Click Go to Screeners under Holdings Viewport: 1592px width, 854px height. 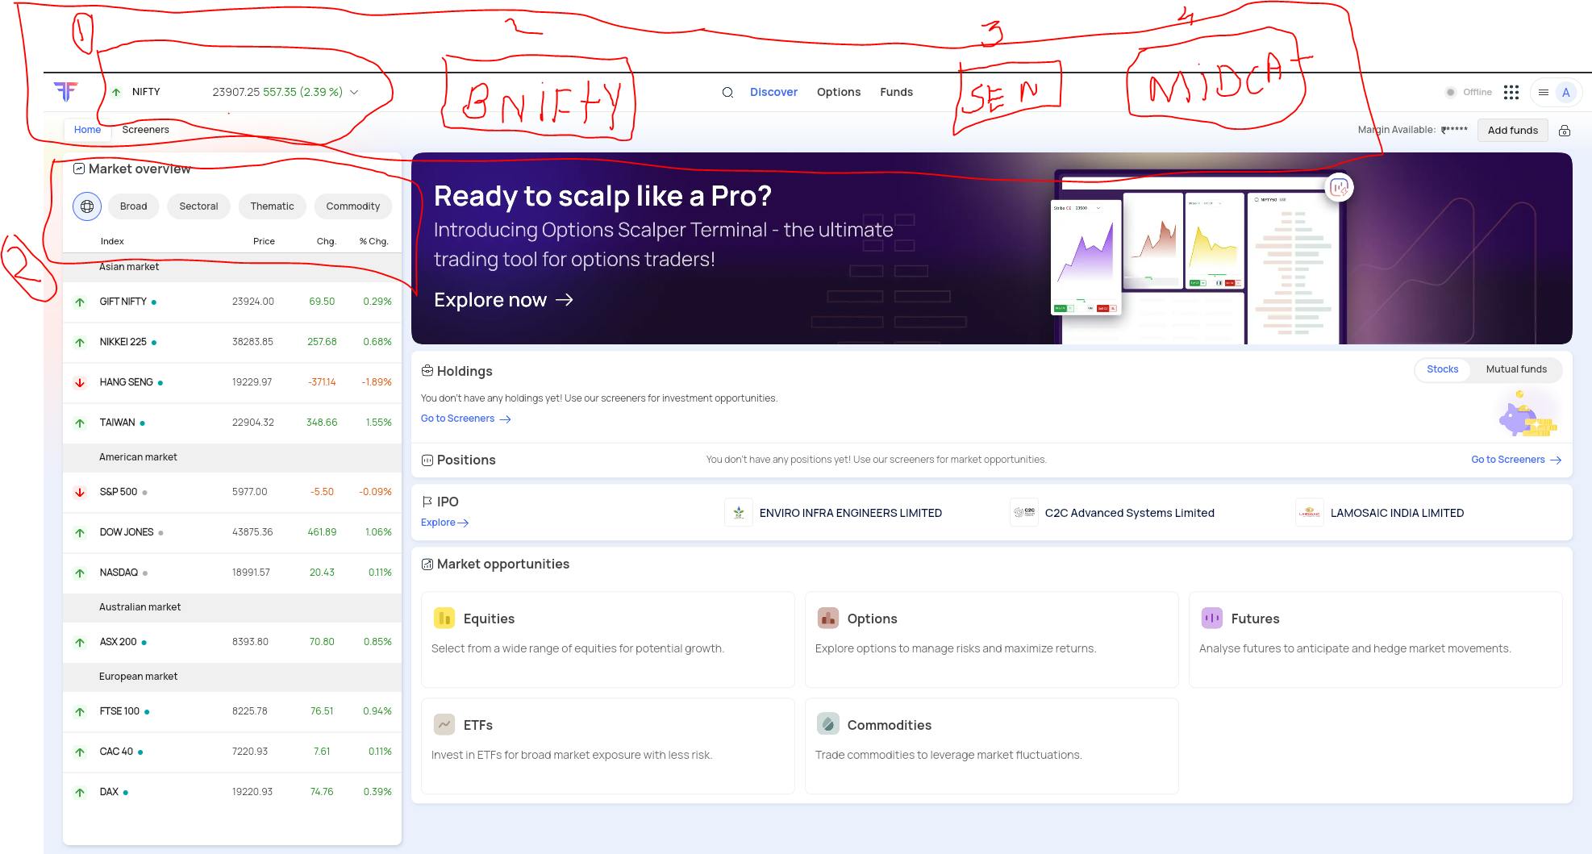click(x=466, y=419)
